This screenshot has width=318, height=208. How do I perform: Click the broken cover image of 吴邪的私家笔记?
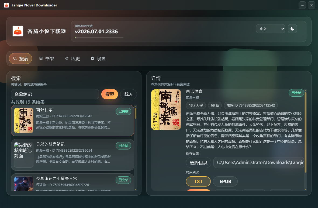coord(24,155)
